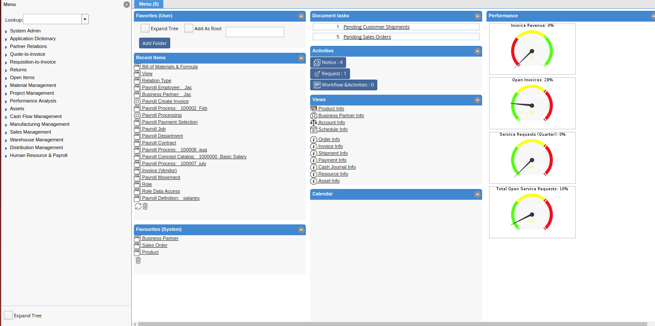Click window icon beside Invoice (Vendor)
Screen dimensions: 655x326
coord(137,170)
